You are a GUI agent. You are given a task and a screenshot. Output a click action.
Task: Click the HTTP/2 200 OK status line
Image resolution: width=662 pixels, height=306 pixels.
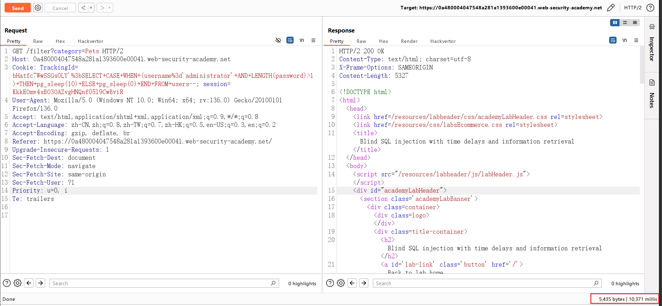point(361,51)
